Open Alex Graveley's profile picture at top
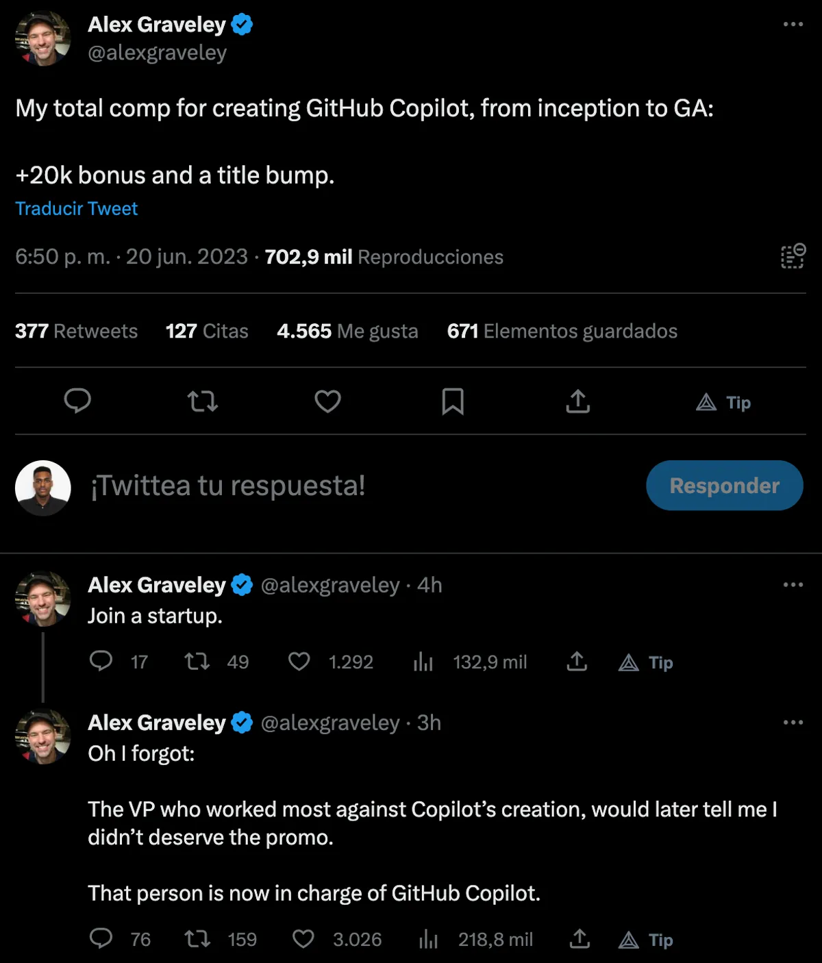822x963 pixels. (43, 38)
